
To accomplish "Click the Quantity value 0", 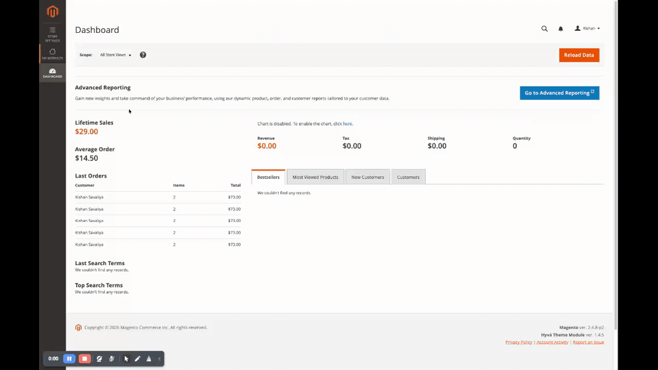I will 515,146.
